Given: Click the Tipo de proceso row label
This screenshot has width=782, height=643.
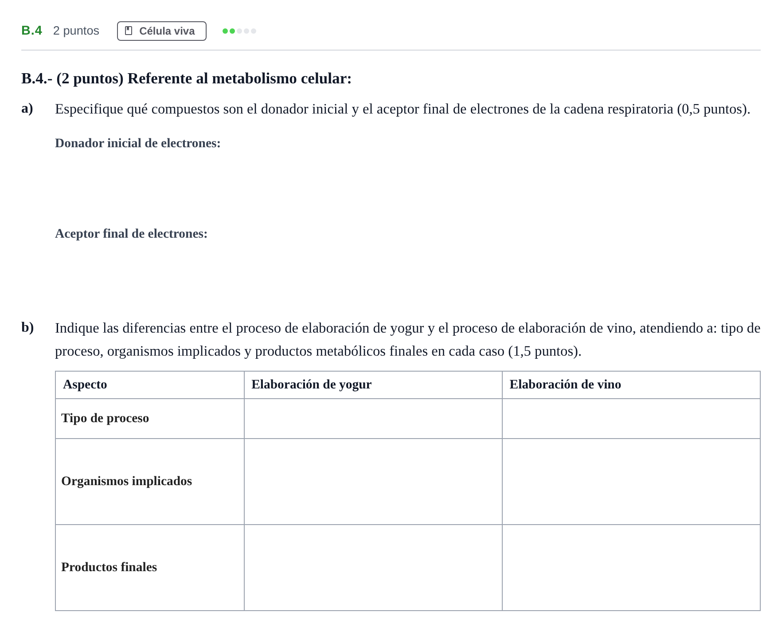Looking at the screenshot, I should tap(105, 418).
